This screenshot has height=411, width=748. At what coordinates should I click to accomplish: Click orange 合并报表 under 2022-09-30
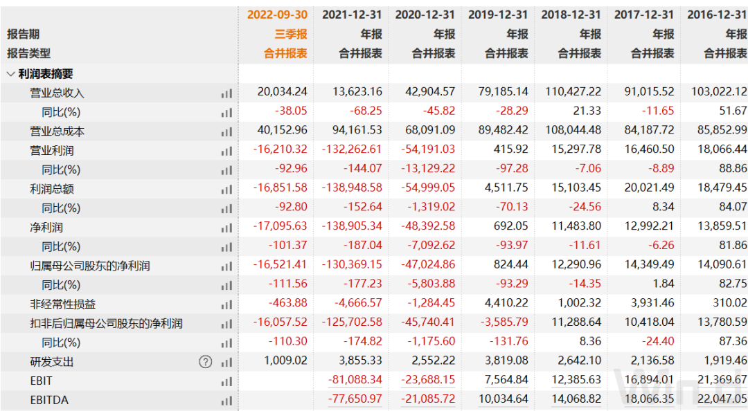(286, 53)
